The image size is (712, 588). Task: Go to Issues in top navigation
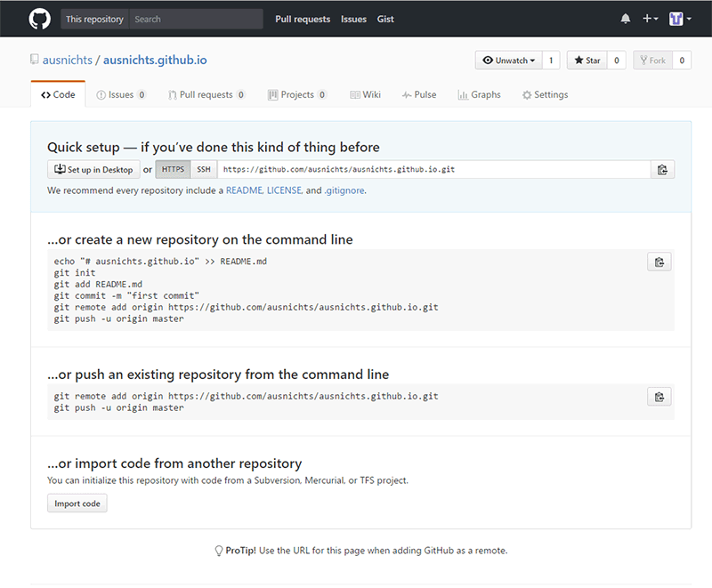353,19
